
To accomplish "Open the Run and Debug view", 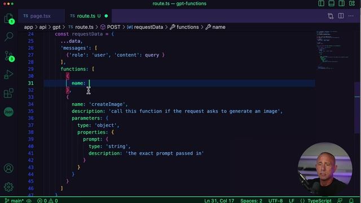I will point(8,74).
